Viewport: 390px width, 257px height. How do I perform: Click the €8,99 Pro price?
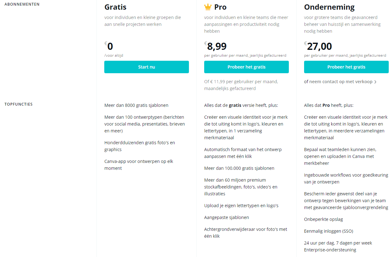click(x=215, y=46)
